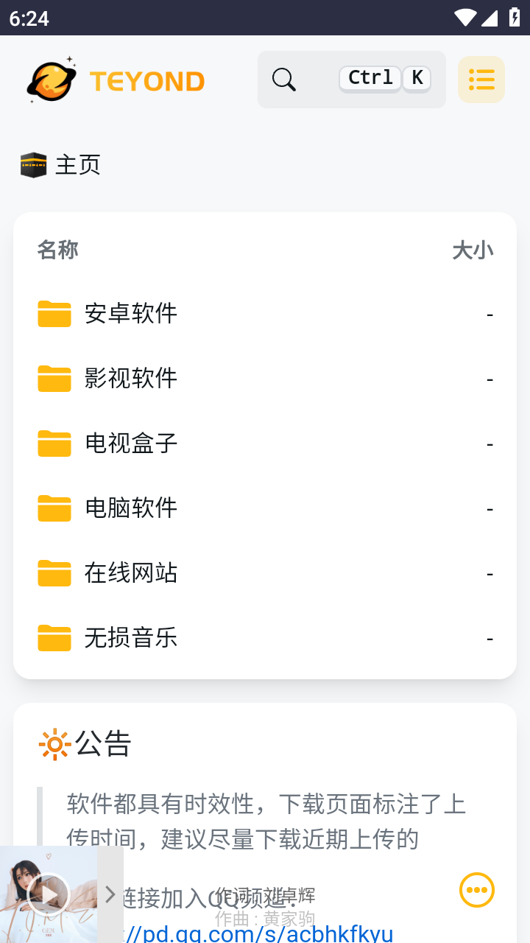Open the 在线网站 folder
Viewport: 530px width, 943px height.
tap(131, 573)
